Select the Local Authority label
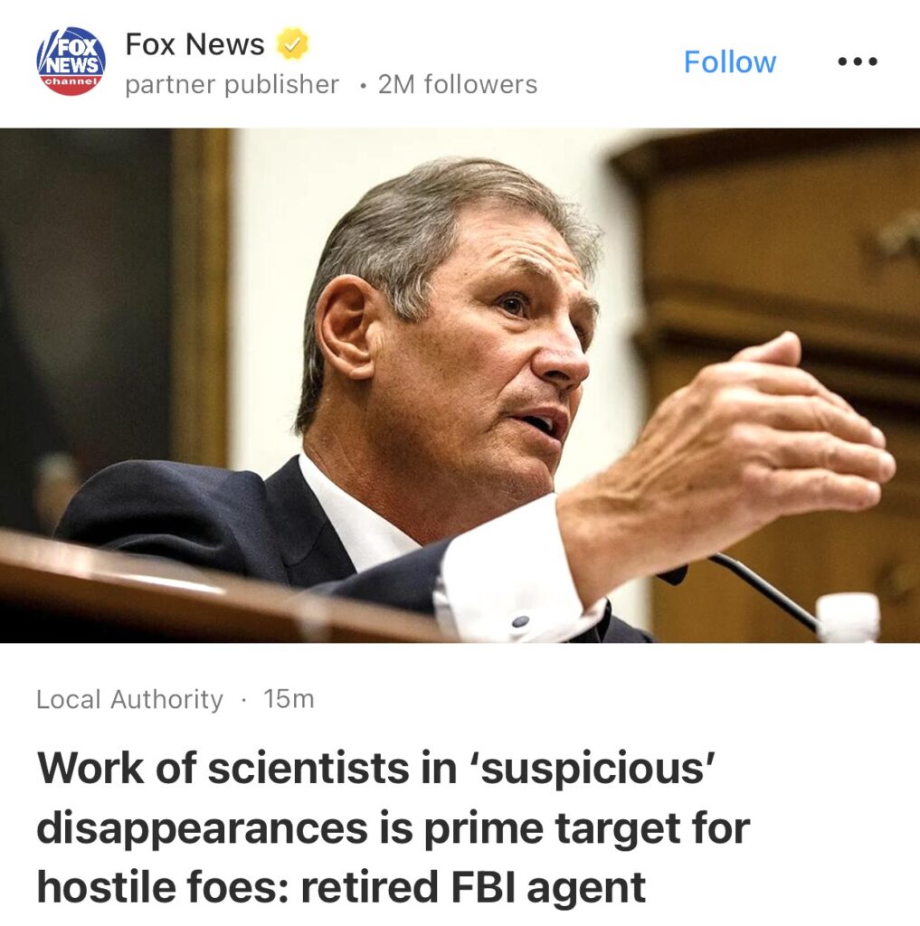 (129, 699)
